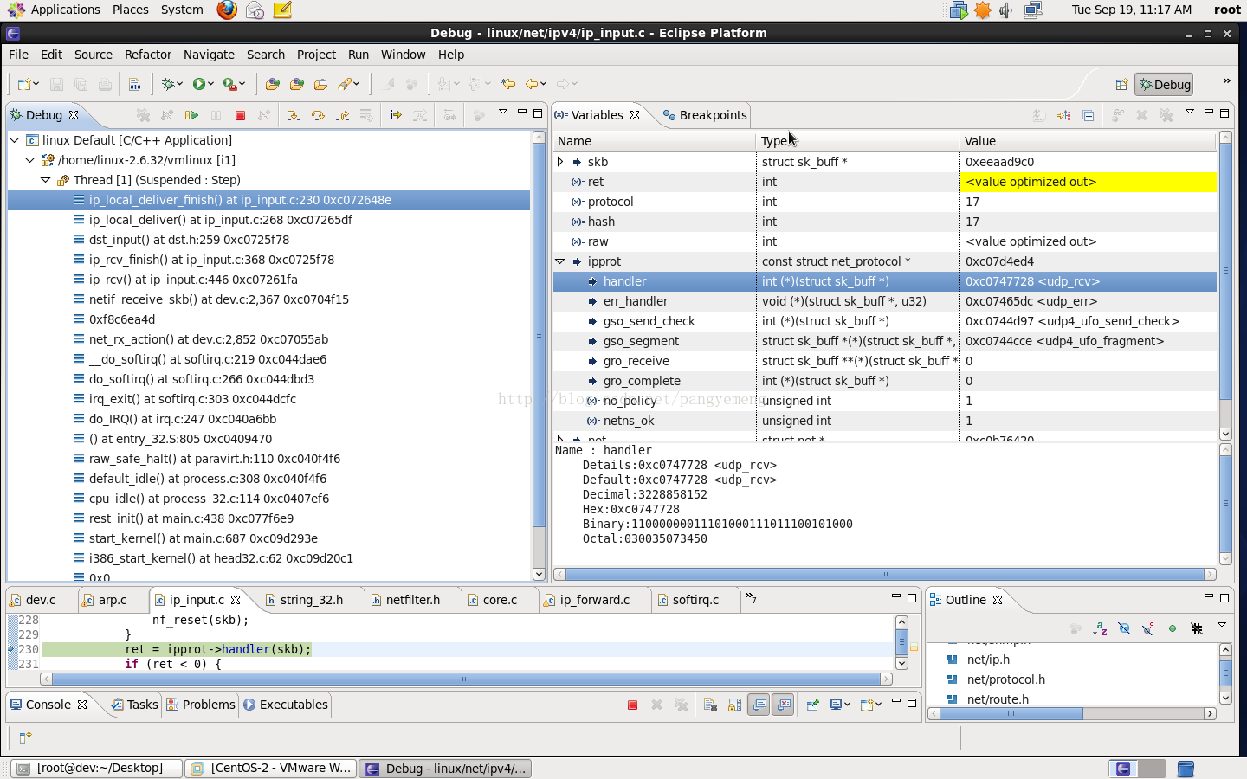1247x779 pixels.
Task: Toggle Scroll Lock in Console
Action: 734,705
